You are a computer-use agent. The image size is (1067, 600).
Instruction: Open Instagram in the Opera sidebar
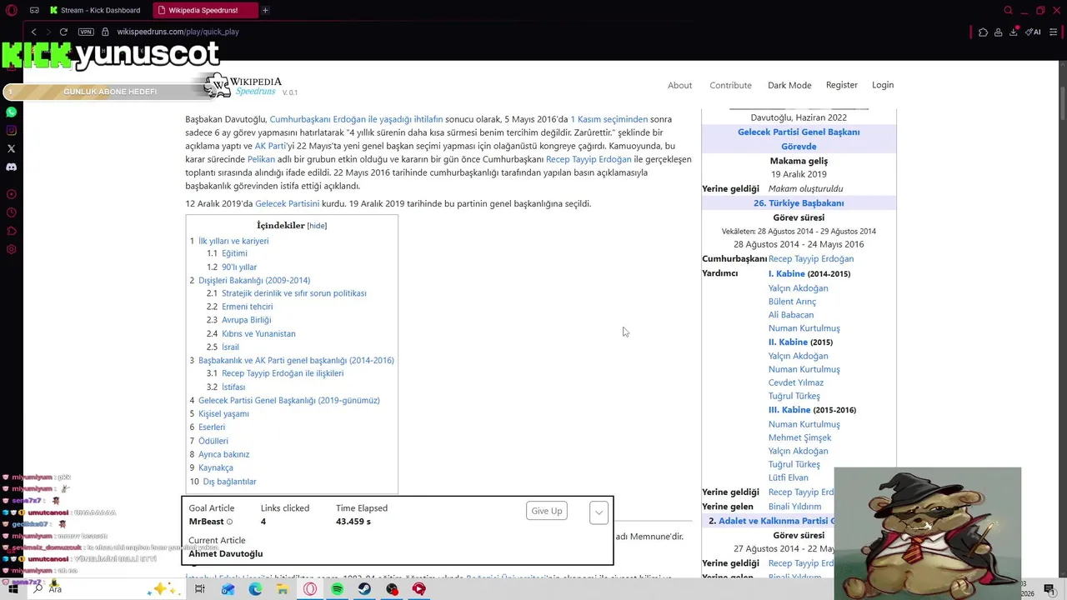[11, 130]
